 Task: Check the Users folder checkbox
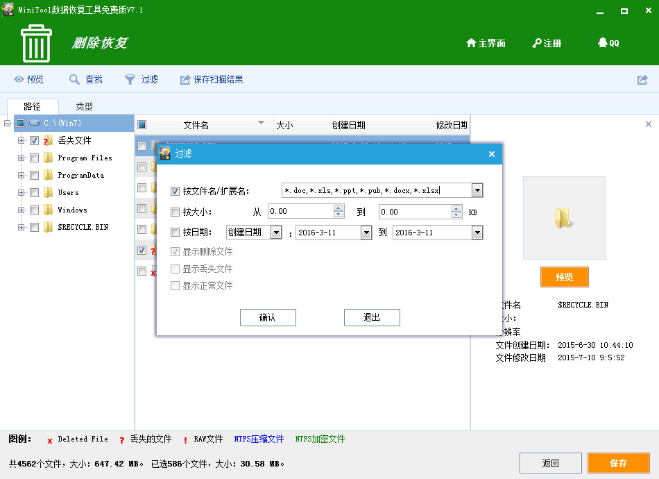[35, 192]
